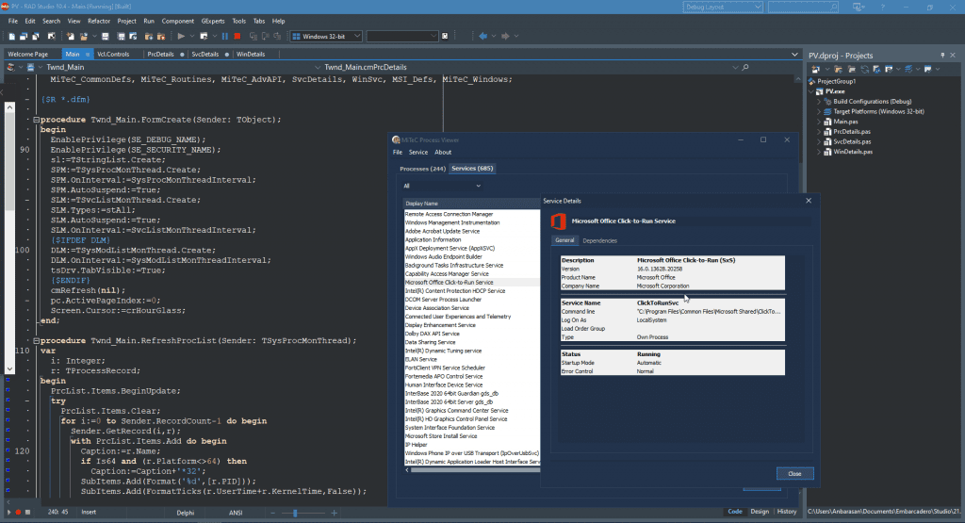The image size is (965, 523).
Task: Click the IDE help question mark icon
Action: (883, 8)
